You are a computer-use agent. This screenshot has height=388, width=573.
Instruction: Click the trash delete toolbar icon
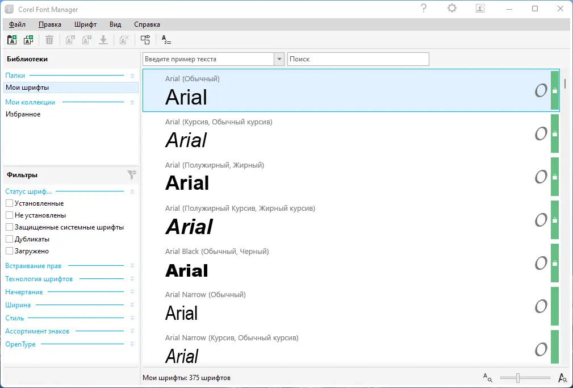pyautogui.click(x=49, y=40)
